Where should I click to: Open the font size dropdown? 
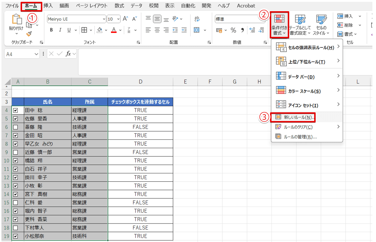(118, 19)
